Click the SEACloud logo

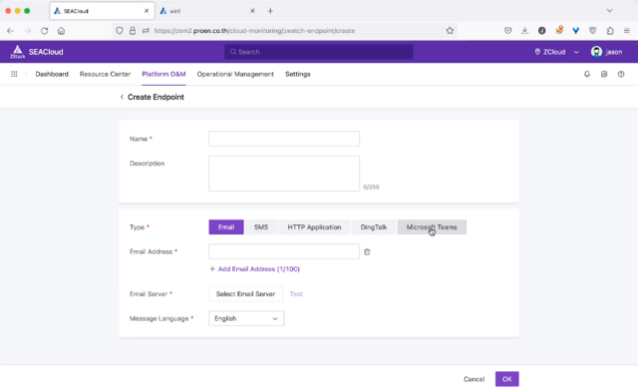(x=37, y=52)
